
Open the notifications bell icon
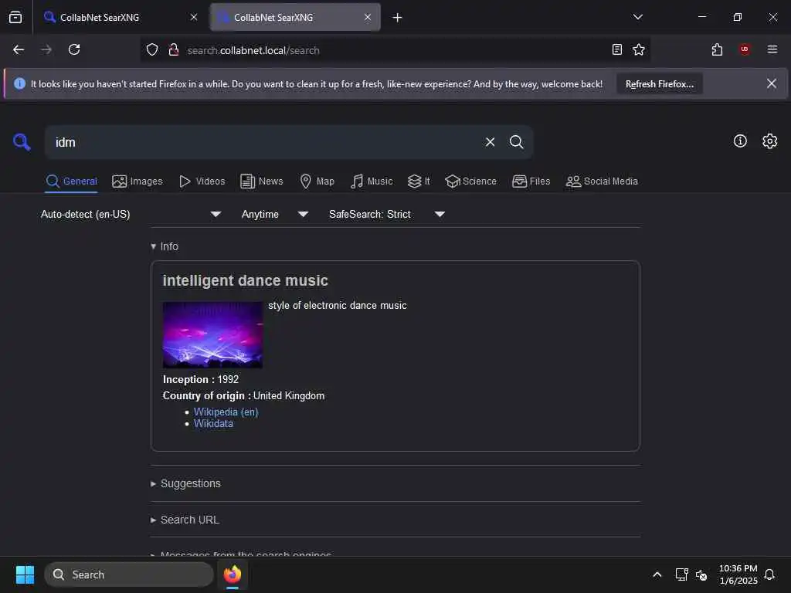(x=769, y=574)
